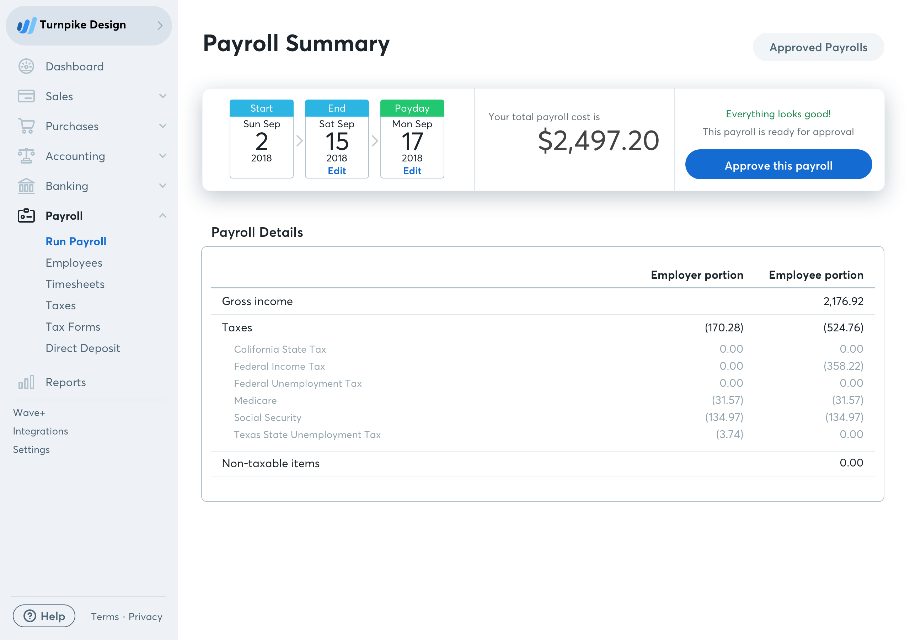Open business switcher arrow beside Turnpike Design
Screen dimensions: 910x640
pyautogui.click(x=160, y=26)
